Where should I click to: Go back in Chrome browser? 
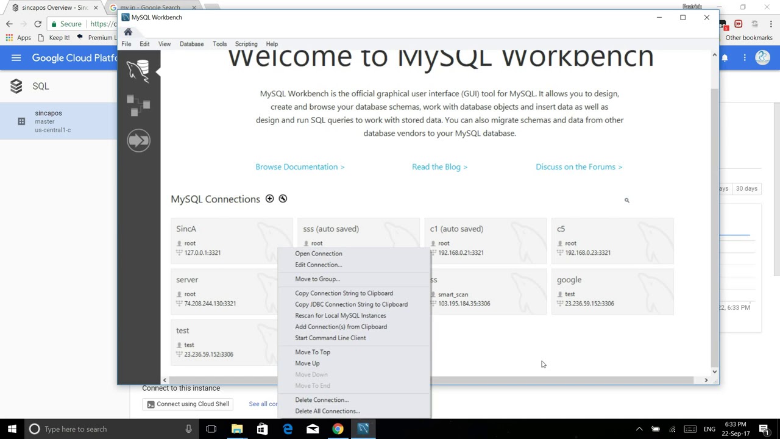[x=9, y=24]
